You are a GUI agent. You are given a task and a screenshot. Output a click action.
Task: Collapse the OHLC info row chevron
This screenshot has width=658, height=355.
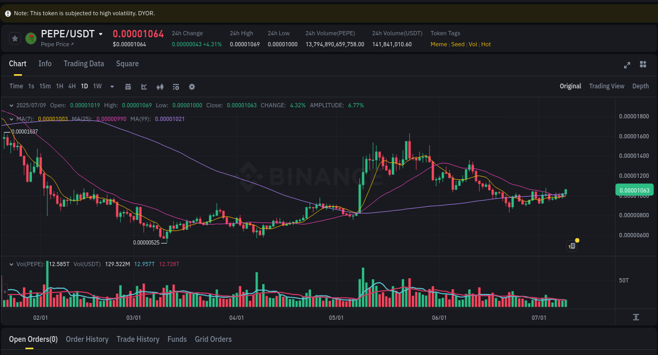coord(11,105)
